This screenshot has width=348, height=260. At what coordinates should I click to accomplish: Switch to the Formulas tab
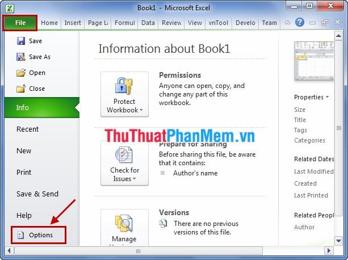[124, 23]
